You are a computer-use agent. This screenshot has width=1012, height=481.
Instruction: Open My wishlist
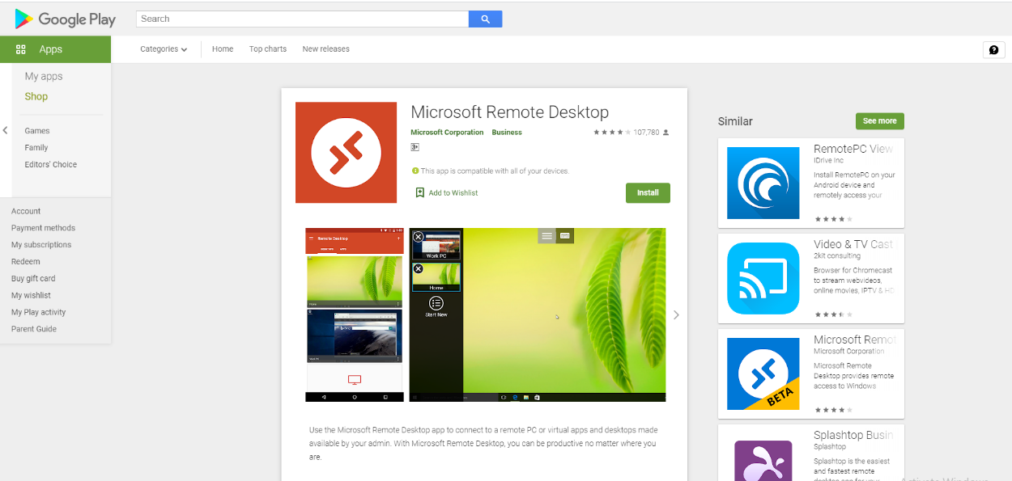(31, 296)
